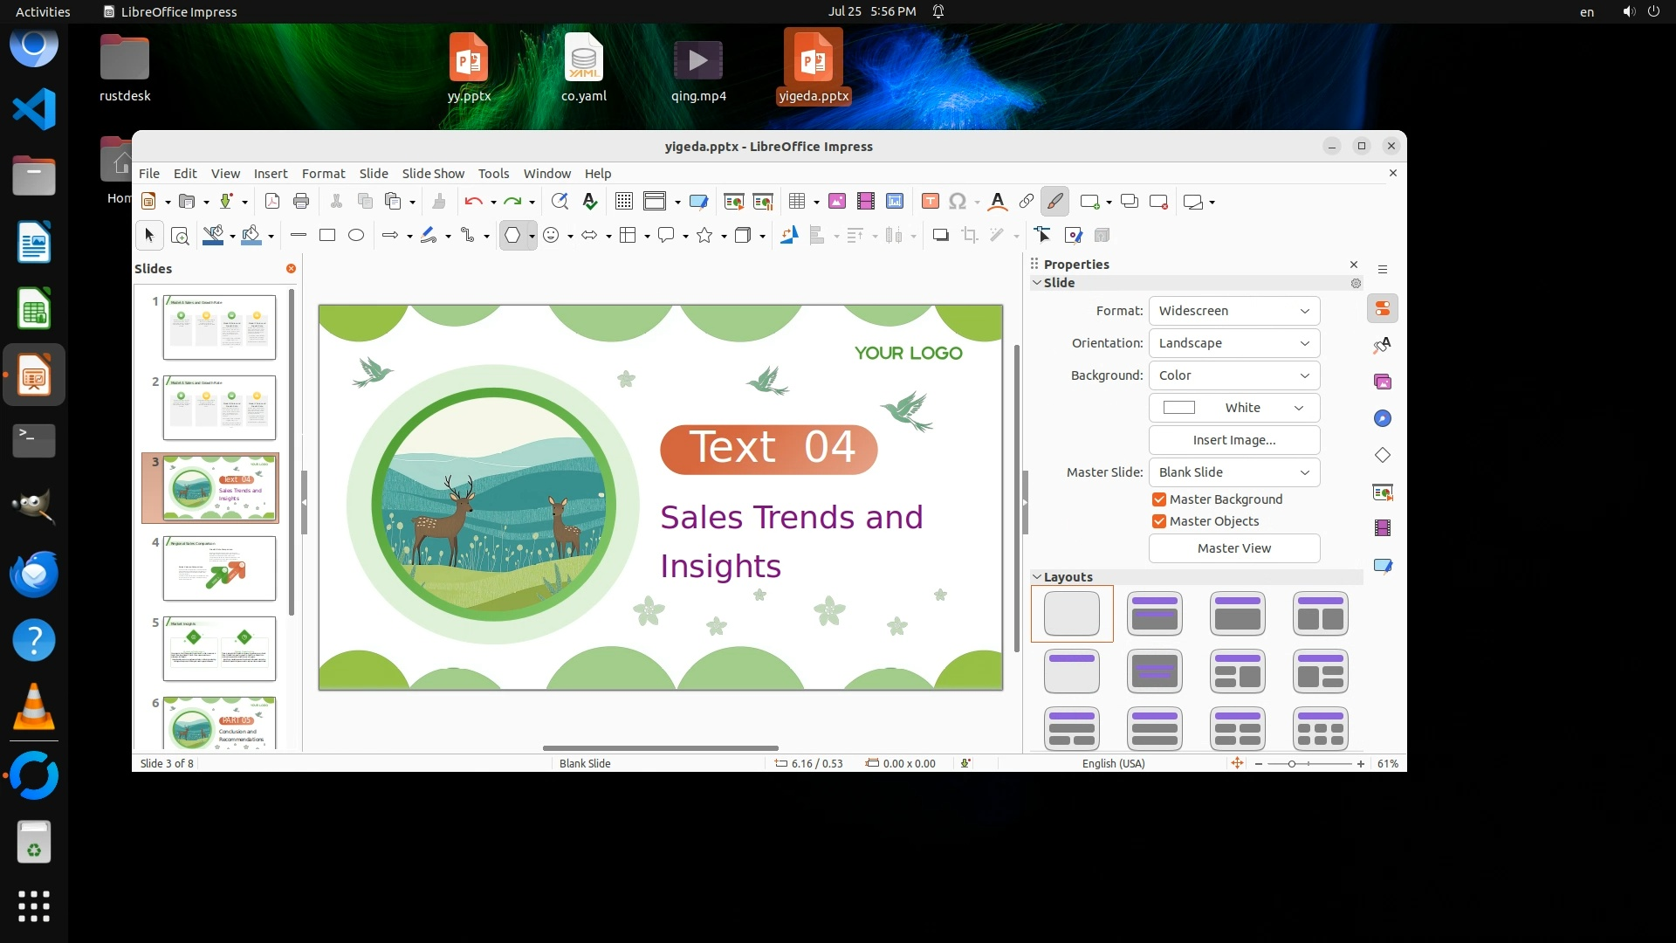Click the Insert Image button

pos(1233,440)
